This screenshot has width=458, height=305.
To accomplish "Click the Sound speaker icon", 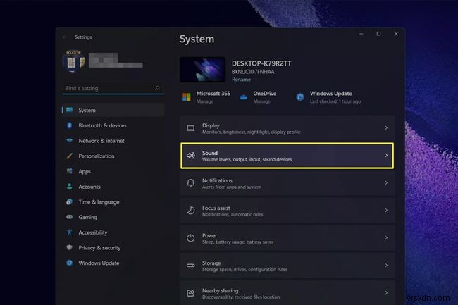I will pos(191,156).
